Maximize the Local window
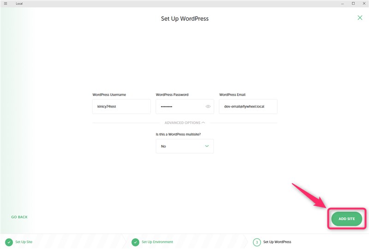369x249 pixels. tap(353, 3)
